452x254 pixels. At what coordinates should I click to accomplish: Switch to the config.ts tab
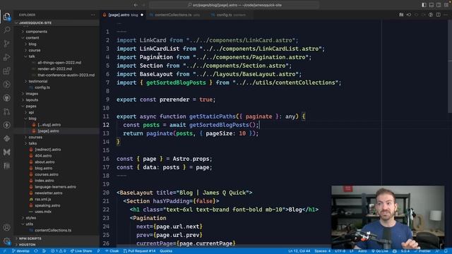(x=230, y=15)
